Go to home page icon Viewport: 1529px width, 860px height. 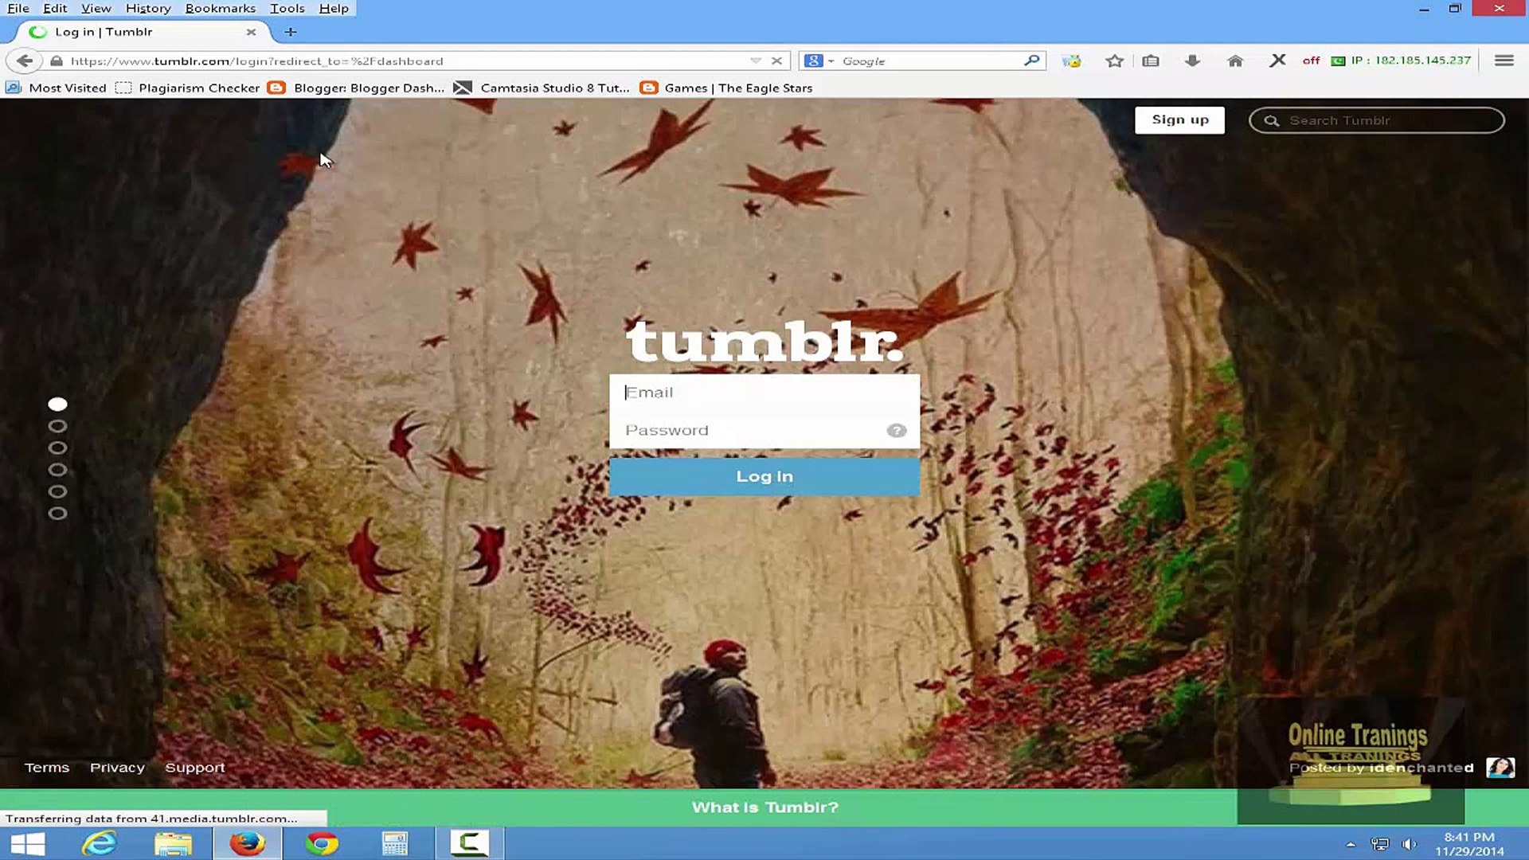1235,61
